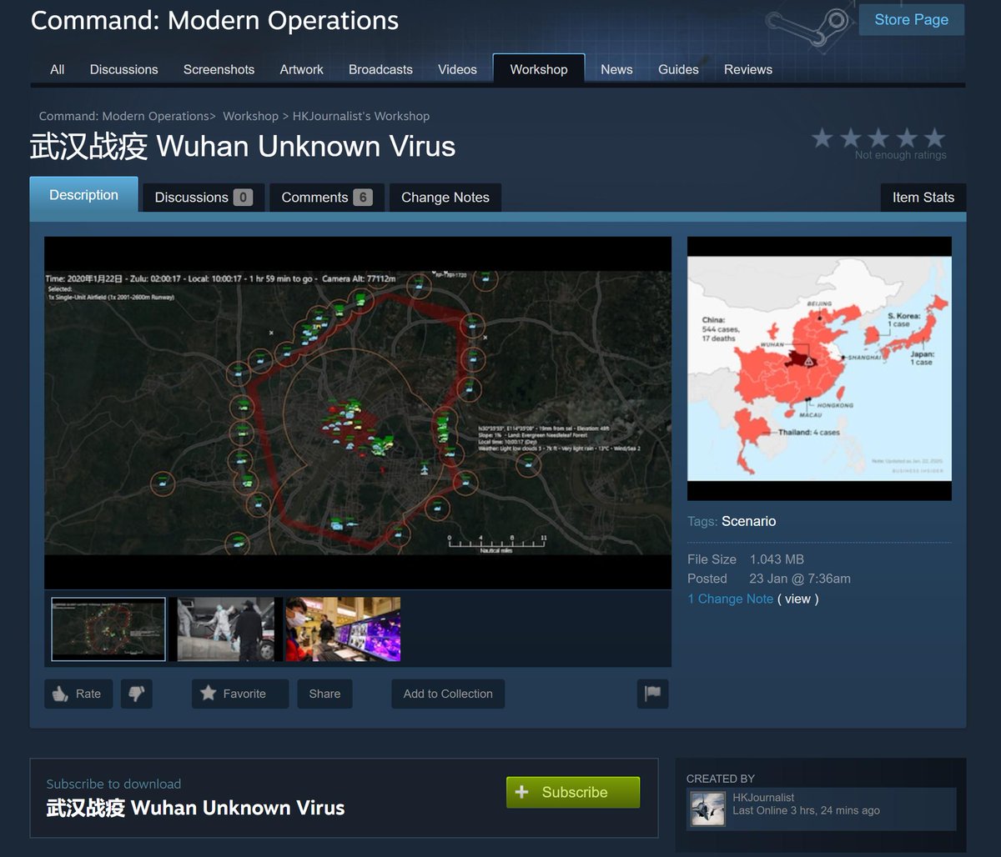Open the item Discussions 0 tab
1001x857 pixels.
tap(204, 198)
